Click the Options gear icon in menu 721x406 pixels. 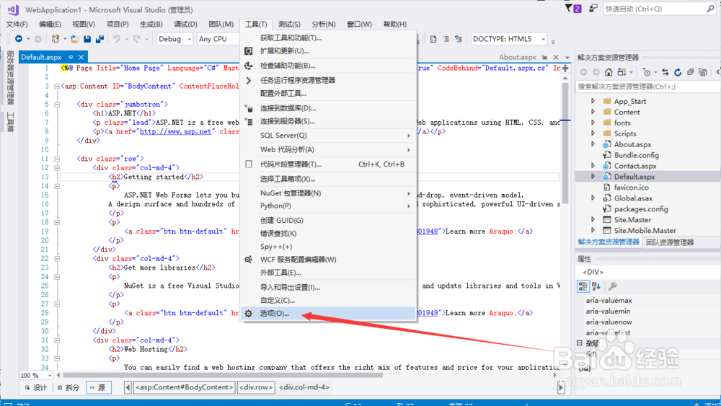click(248, 314)
